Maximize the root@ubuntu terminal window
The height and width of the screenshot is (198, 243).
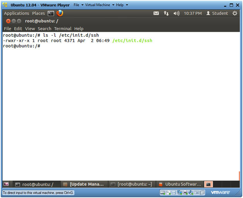pyautogui.click(x=19, y=21)
